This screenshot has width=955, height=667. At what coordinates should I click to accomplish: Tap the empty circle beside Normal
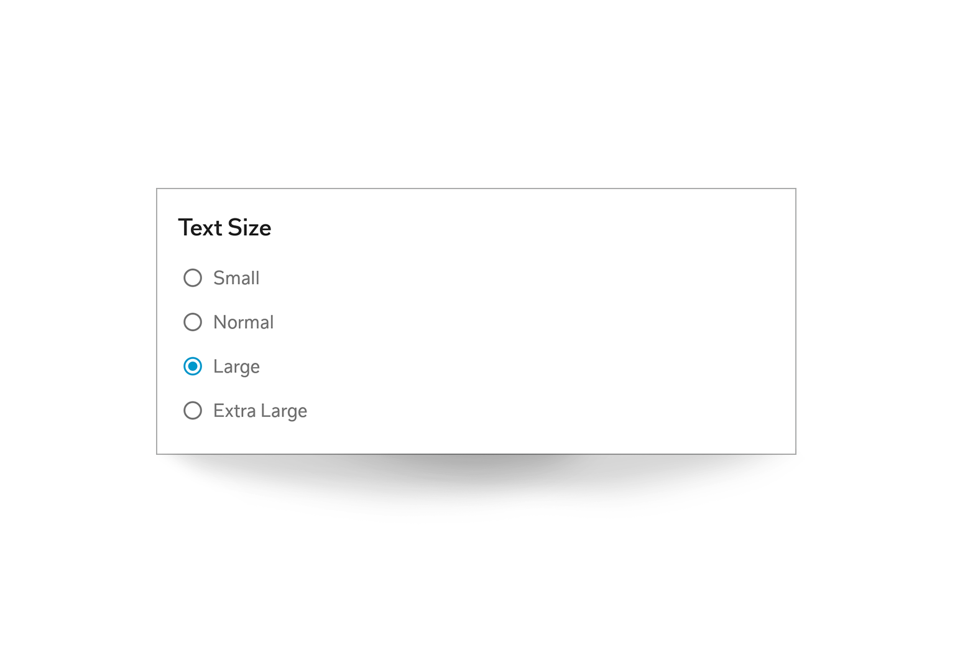[x=193, y=322]
